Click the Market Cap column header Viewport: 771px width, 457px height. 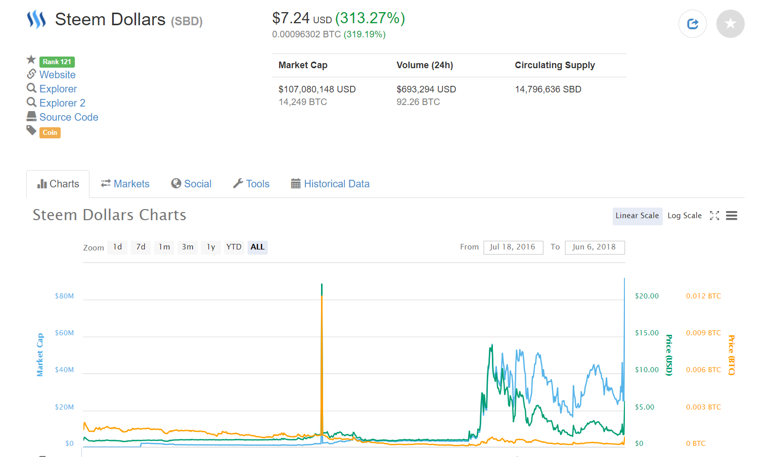tap(303, 65)
